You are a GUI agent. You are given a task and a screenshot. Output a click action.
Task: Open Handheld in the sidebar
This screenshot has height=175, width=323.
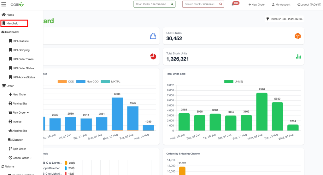tap(13, 23)
